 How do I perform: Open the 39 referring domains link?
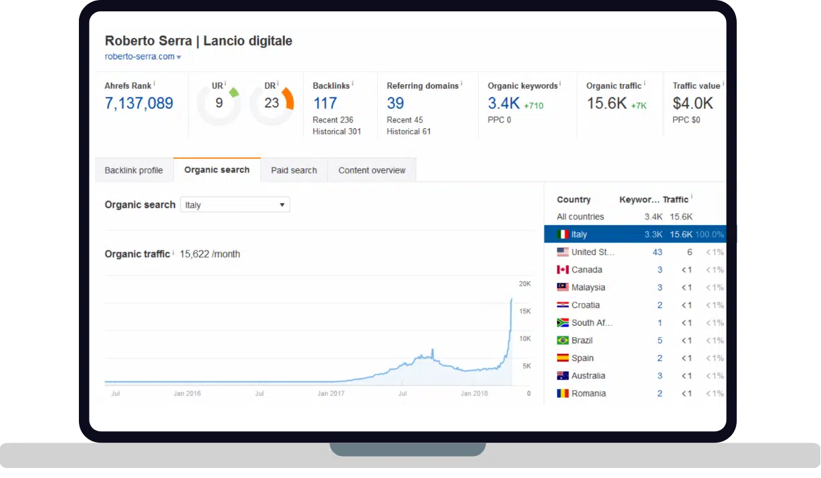point(396,103)
